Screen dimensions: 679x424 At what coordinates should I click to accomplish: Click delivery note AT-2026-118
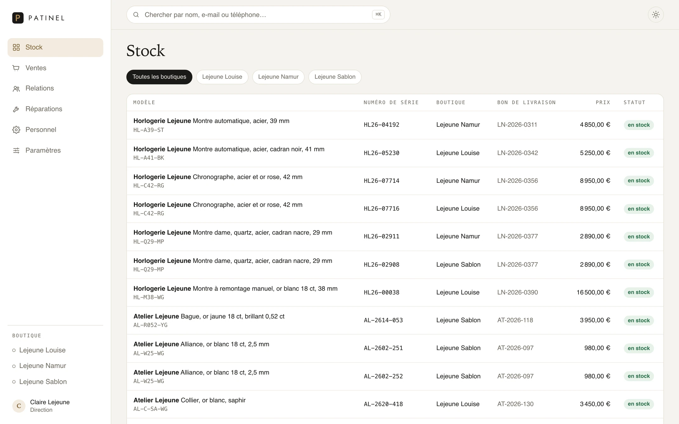(515, 320)
